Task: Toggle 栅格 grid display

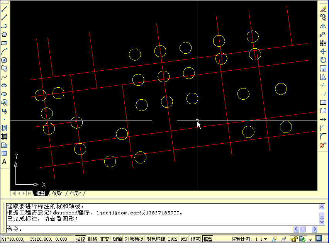Action: click(93, 239)
